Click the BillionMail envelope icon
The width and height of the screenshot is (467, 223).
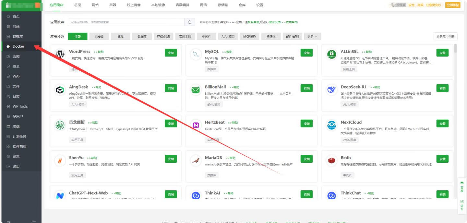click(x=196, y=90)
